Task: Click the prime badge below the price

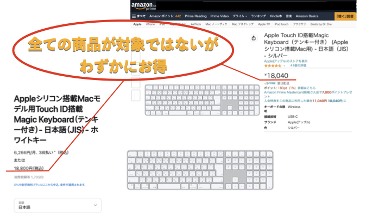Action: point(270,83)
